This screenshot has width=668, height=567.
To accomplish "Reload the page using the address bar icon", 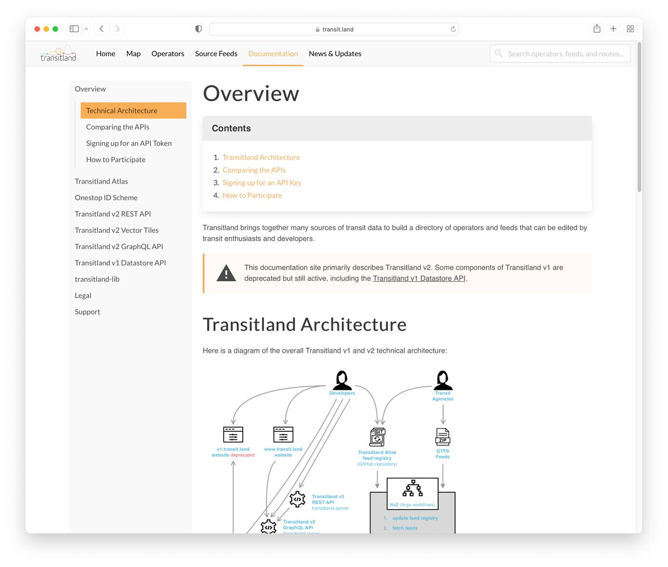I will [x=453, y=28].
